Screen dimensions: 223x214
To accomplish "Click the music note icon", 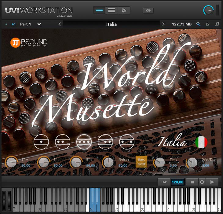I will click(217, 24).
